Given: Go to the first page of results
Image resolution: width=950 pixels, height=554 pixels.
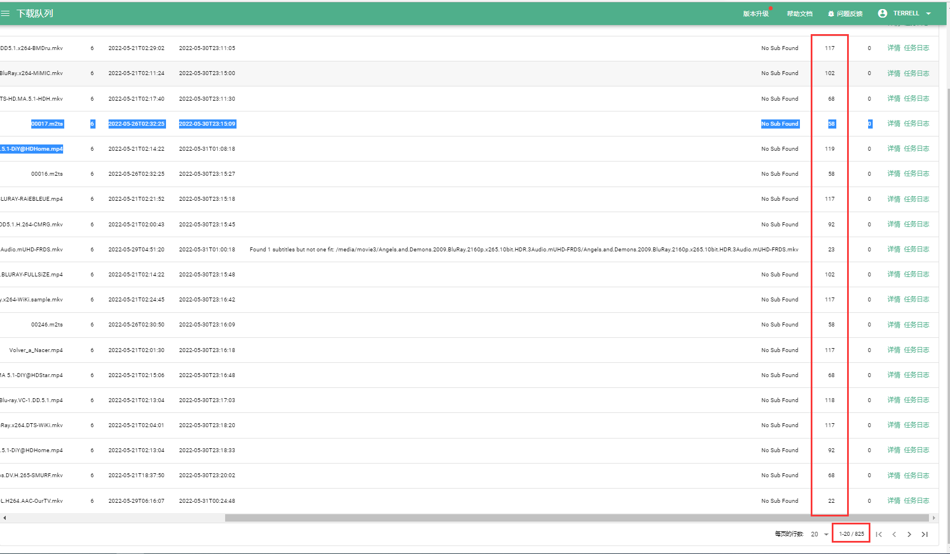Looking at the screenshot, I should [879, 534].
